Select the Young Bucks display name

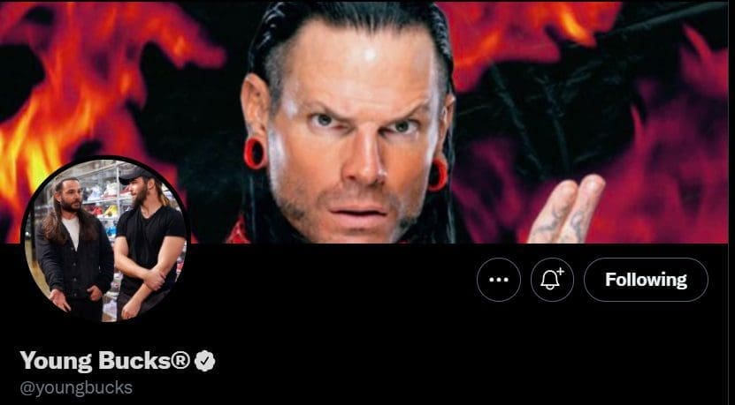(104, 361)
